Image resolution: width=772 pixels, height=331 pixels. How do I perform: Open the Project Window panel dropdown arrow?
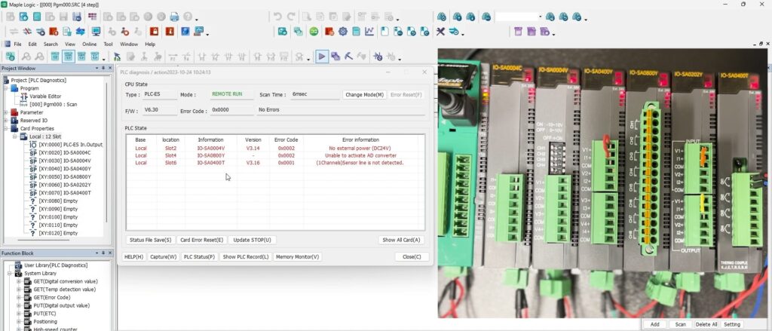pos(97,68)
